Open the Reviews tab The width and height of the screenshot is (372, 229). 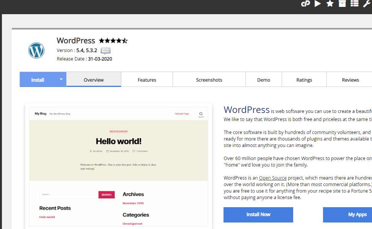pos(350,80)
